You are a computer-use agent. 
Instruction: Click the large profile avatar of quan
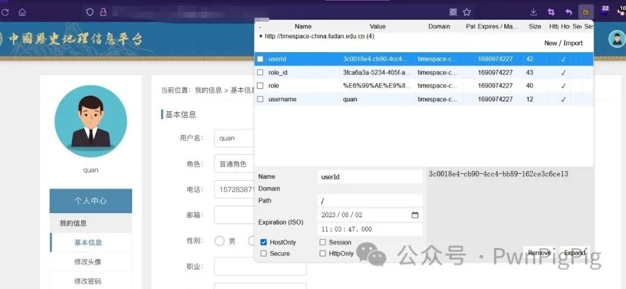click(90, 122)
